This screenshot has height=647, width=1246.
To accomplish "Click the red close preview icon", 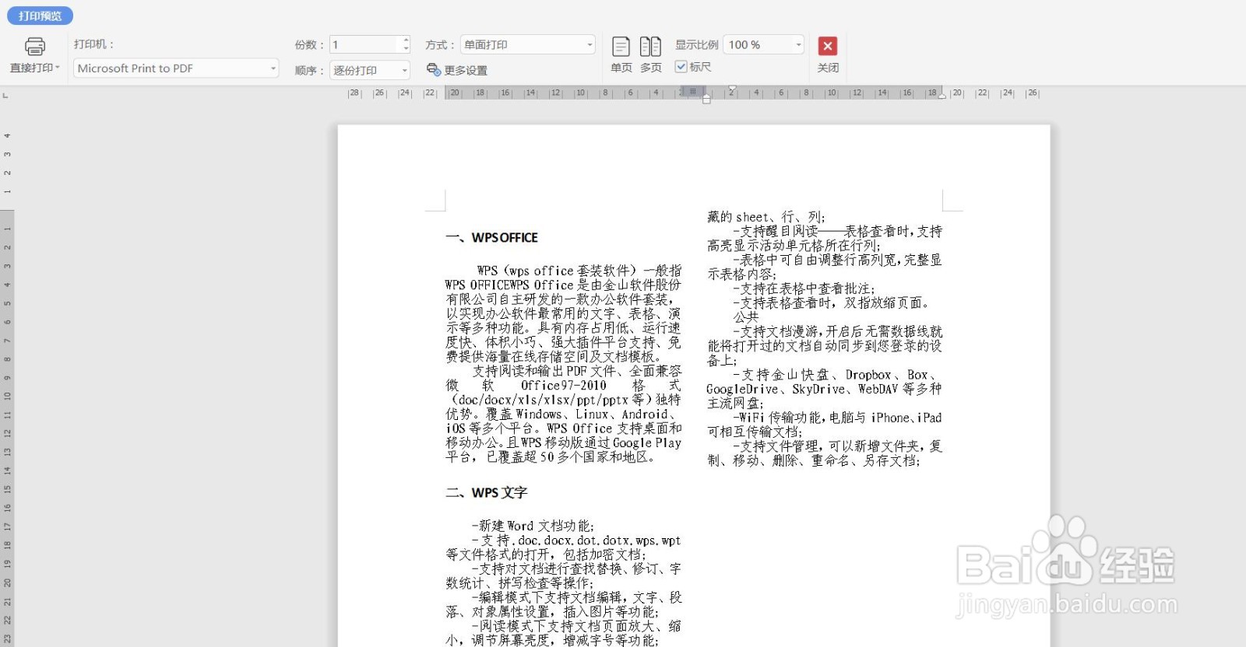I will coord(828,46).
